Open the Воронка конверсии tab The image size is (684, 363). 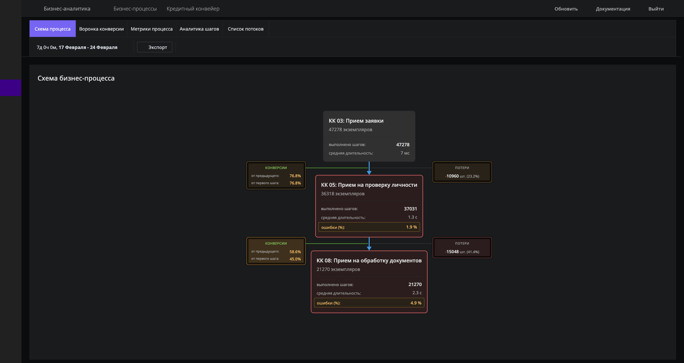[101, 29]
